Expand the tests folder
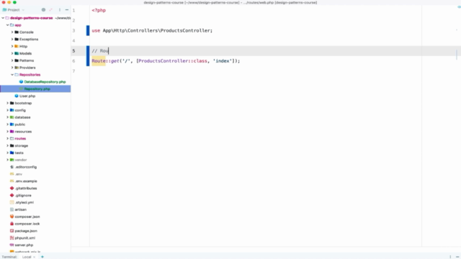Viewport: 461px width, 259px height. click(x=8, y=153)
